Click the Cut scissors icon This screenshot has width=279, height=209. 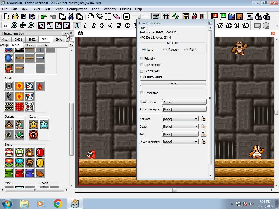tap(71, 16)
